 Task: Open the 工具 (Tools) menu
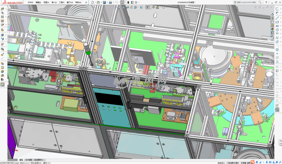pyautogui.click(x=62, y=2)
